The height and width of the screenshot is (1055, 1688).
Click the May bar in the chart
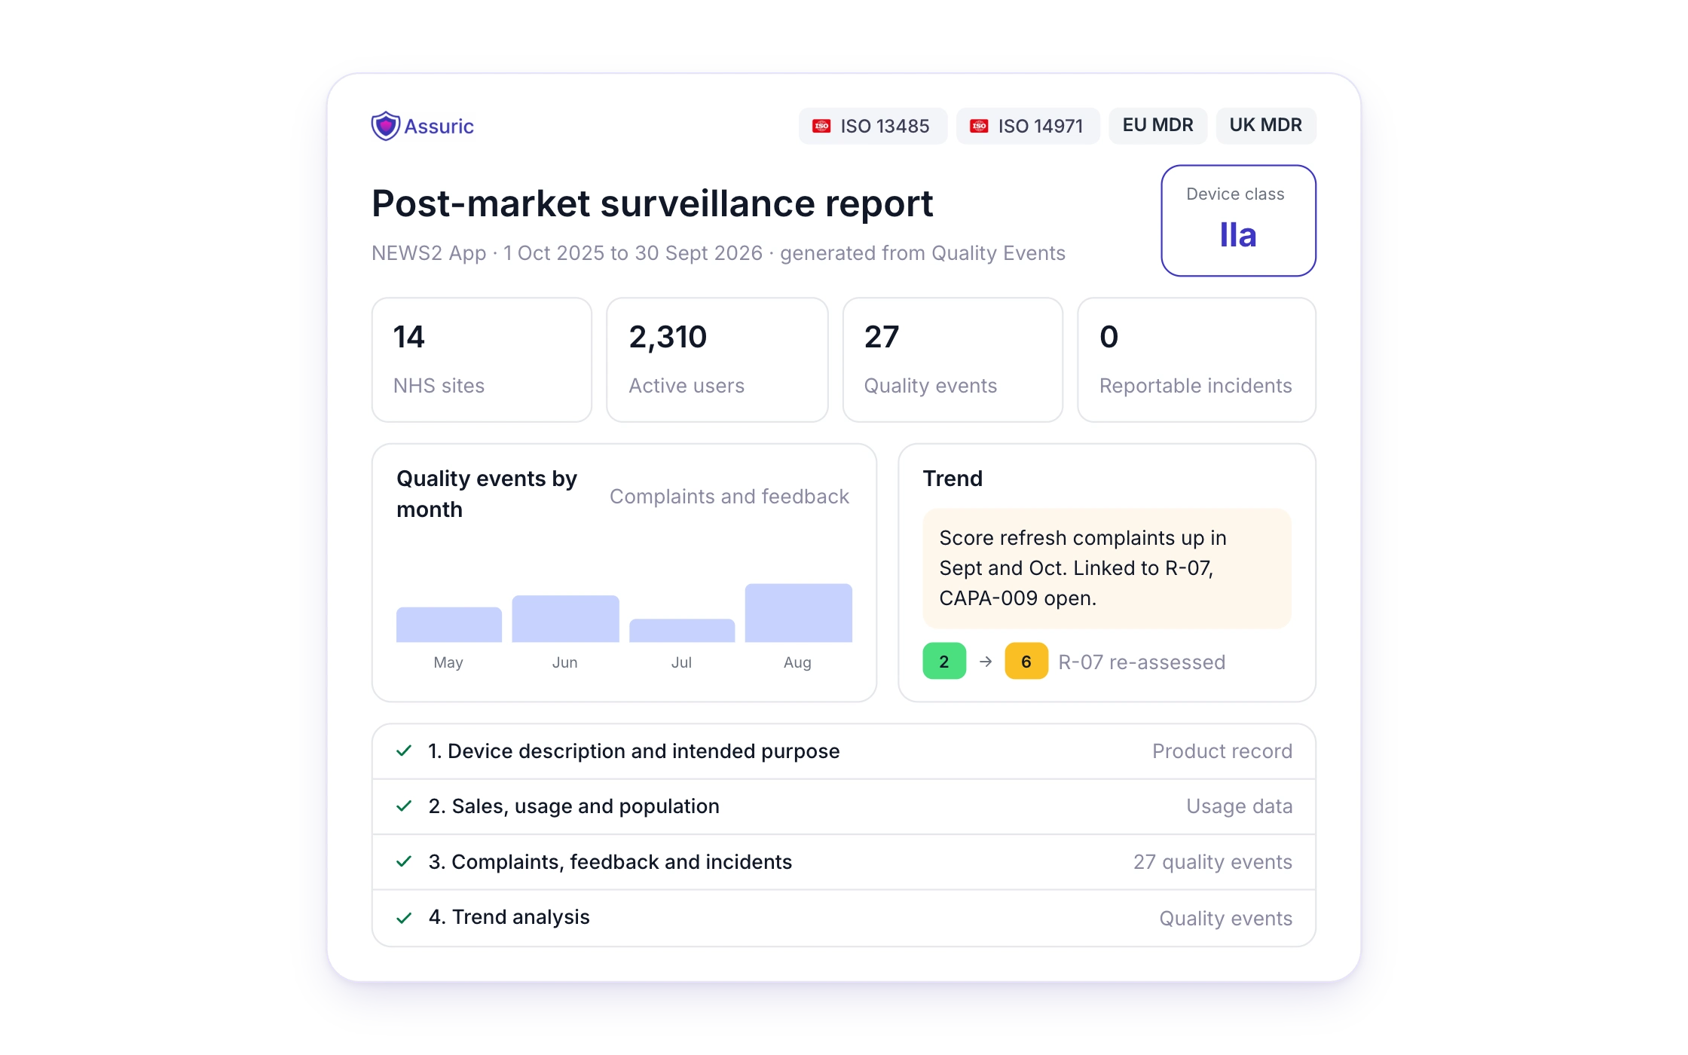click(x=449, y=625)
